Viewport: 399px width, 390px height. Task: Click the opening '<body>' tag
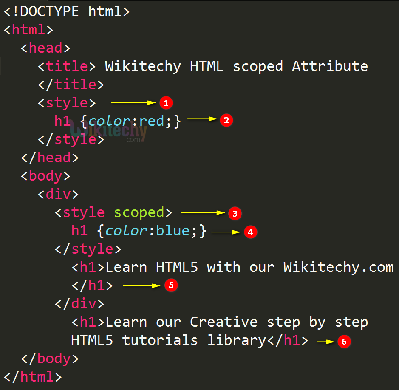click(45, 176)
